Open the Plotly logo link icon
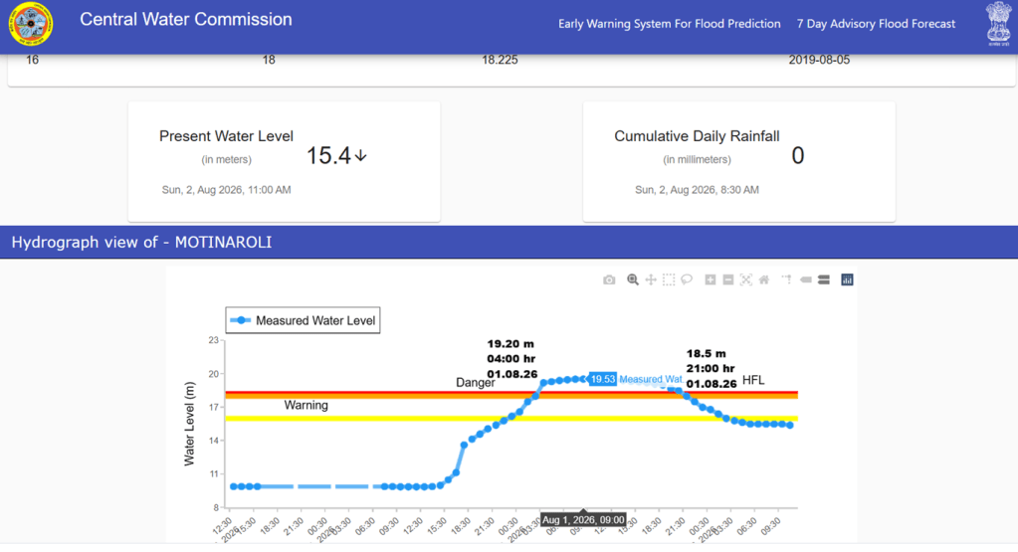This screenshot has height=552, width=1018. click(847, 279)
